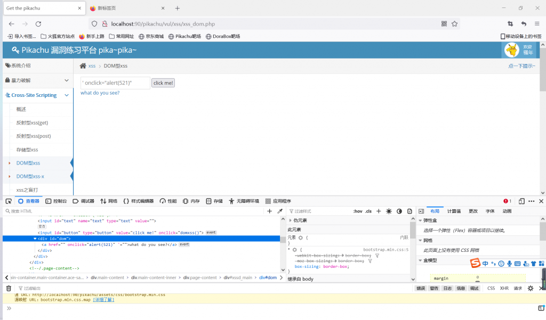Screen dimensions: 546x320
Task: Clear console output with the trash icon
Action: (x=9, y=288)
